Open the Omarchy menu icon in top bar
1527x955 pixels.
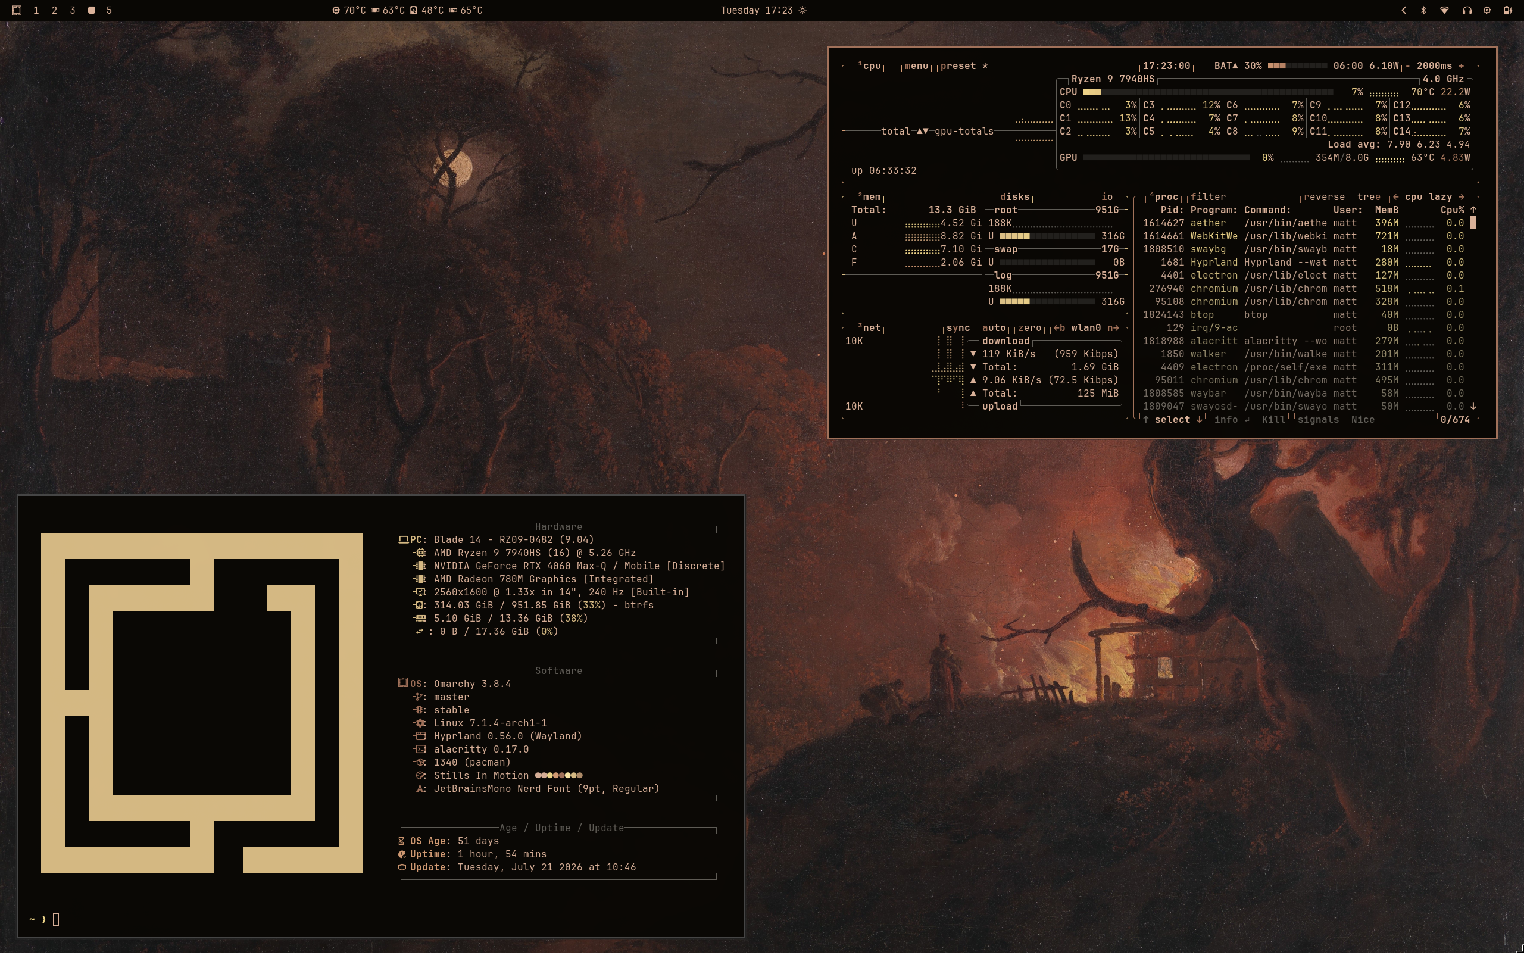(x=17, y=10)
